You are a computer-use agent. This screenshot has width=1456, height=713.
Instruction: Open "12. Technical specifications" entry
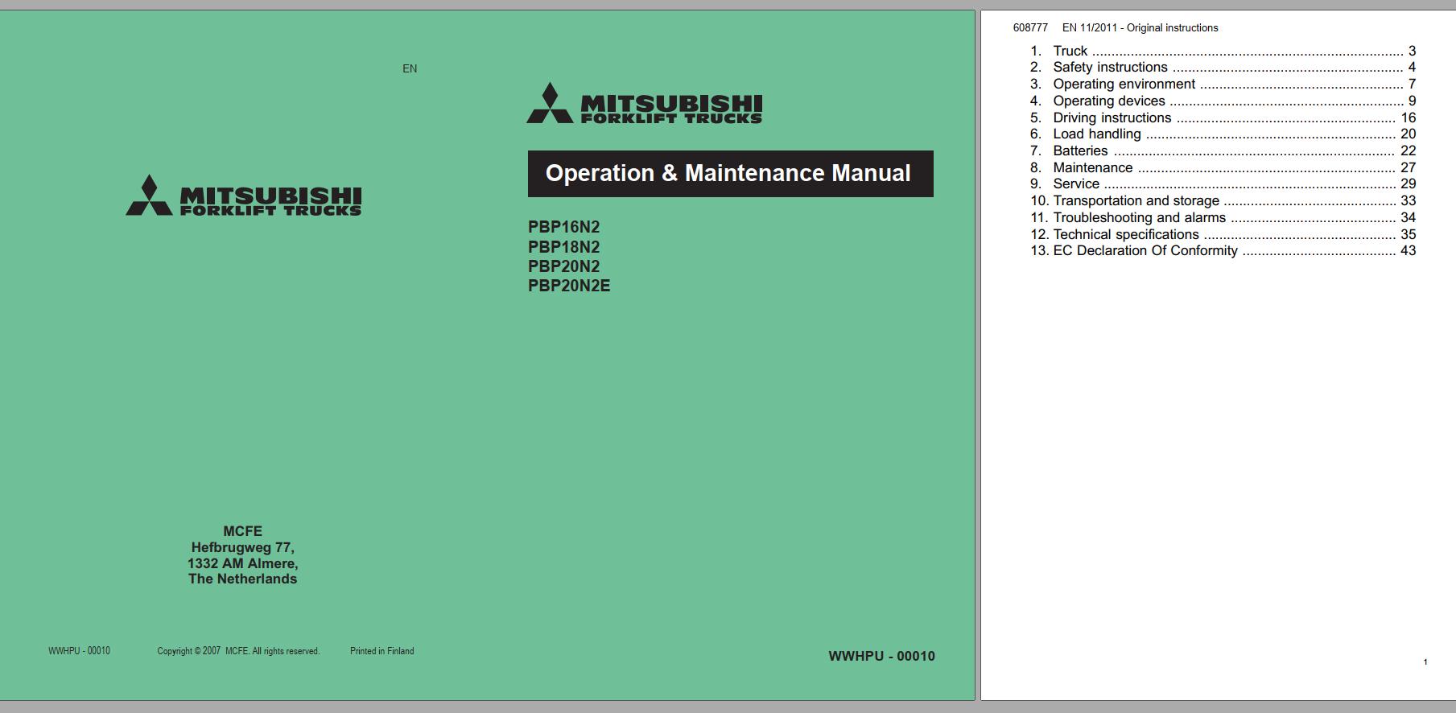[x=1223, y=234]
